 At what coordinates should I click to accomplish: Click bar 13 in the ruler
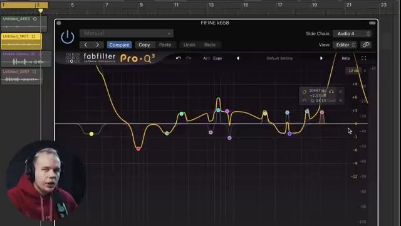tap(211, 5)
